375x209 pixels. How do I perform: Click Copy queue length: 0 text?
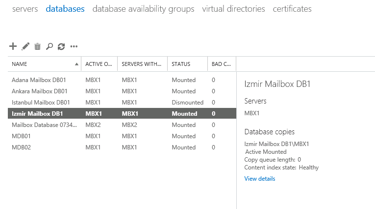click(273, 160)
